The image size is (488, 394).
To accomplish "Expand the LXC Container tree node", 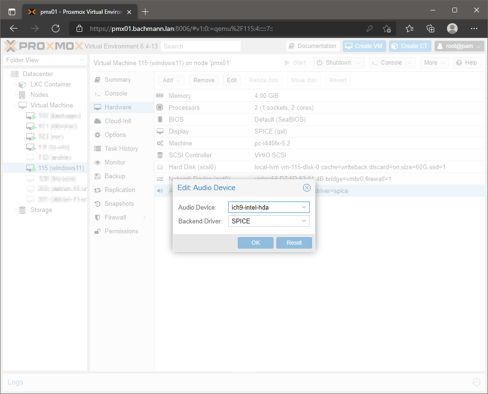I will tap(15, 84).
